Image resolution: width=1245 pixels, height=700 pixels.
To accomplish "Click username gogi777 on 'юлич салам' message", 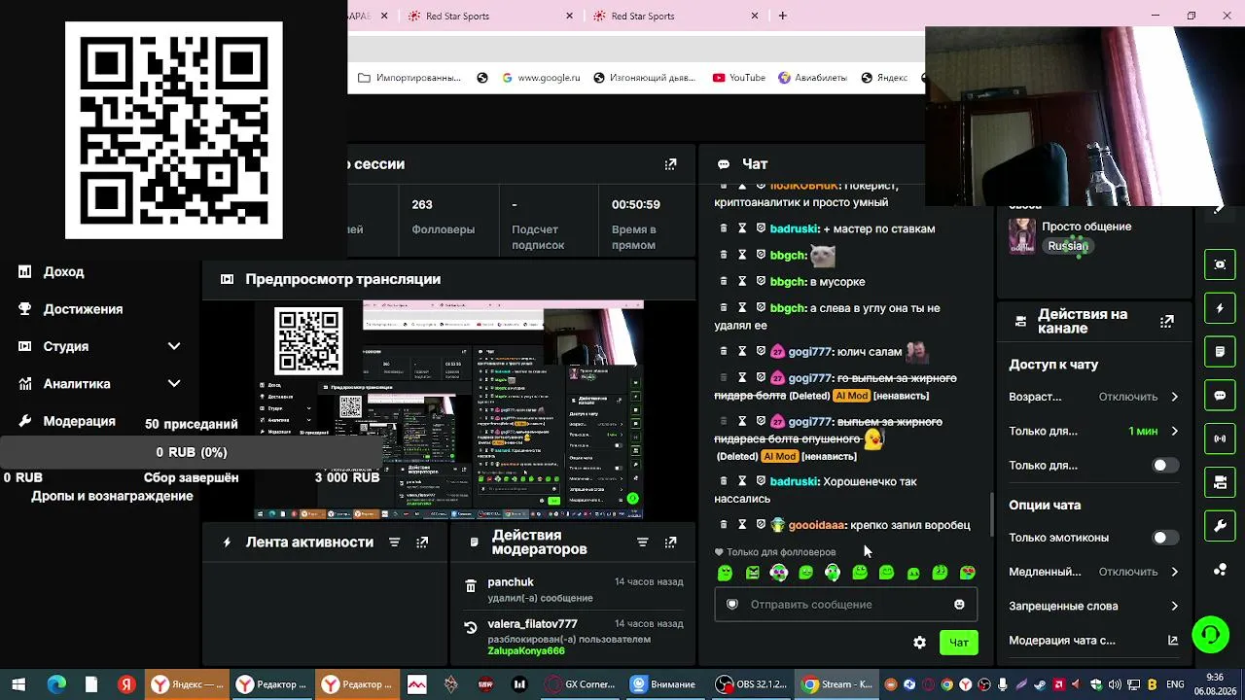I will coord(810,352).
